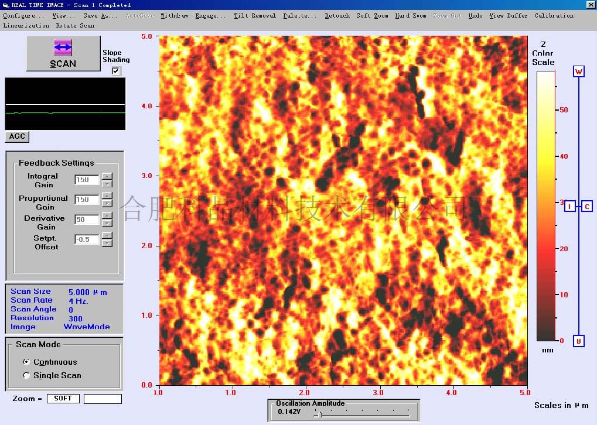The height and width of the screenshot is (425, 597).
Task: Toggle the Slope Shading checkbox
Action: point(116,71)
